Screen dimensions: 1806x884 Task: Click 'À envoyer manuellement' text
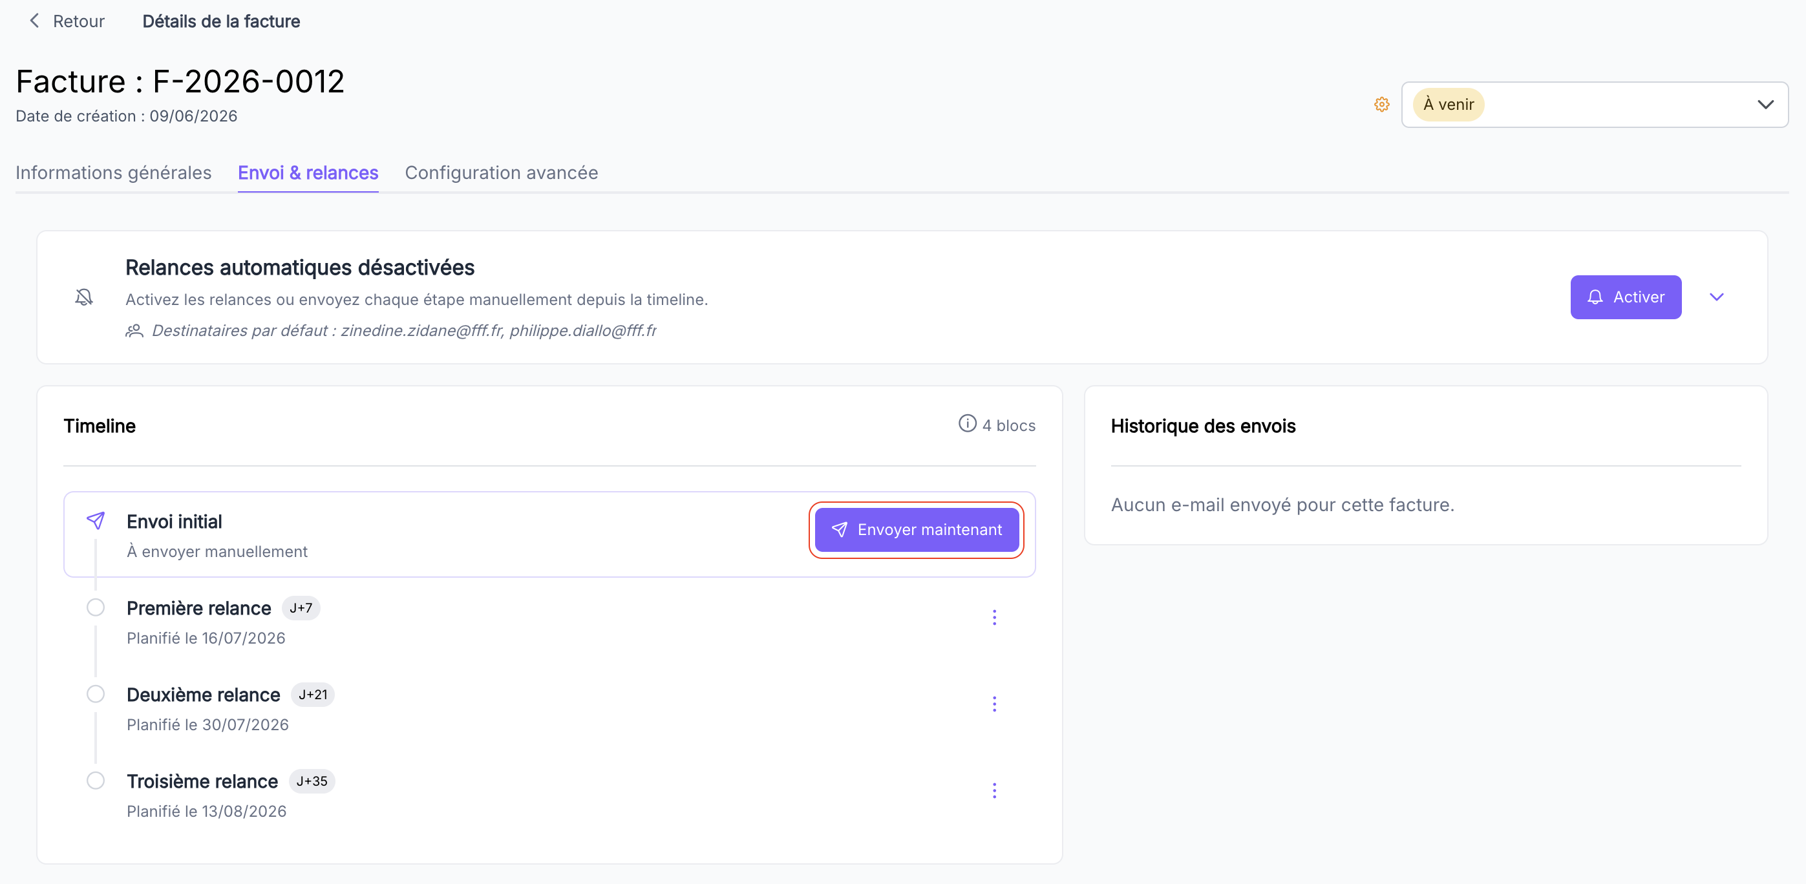pos(217,552)
